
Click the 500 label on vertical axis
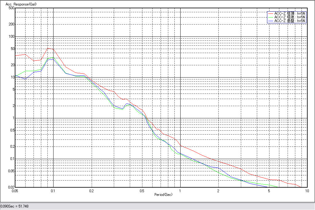tap(11, 8)
